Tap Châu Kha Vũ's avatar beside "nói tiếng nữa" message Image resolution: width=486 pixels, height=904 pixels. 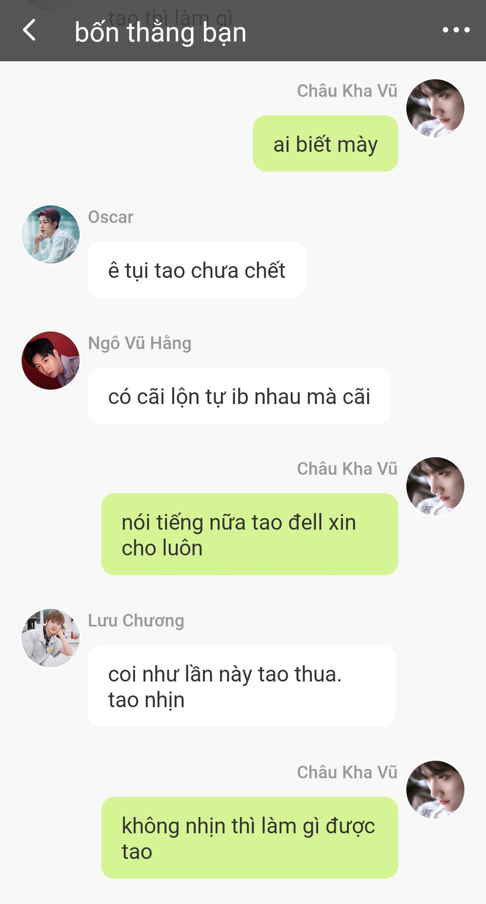[435, 486]
